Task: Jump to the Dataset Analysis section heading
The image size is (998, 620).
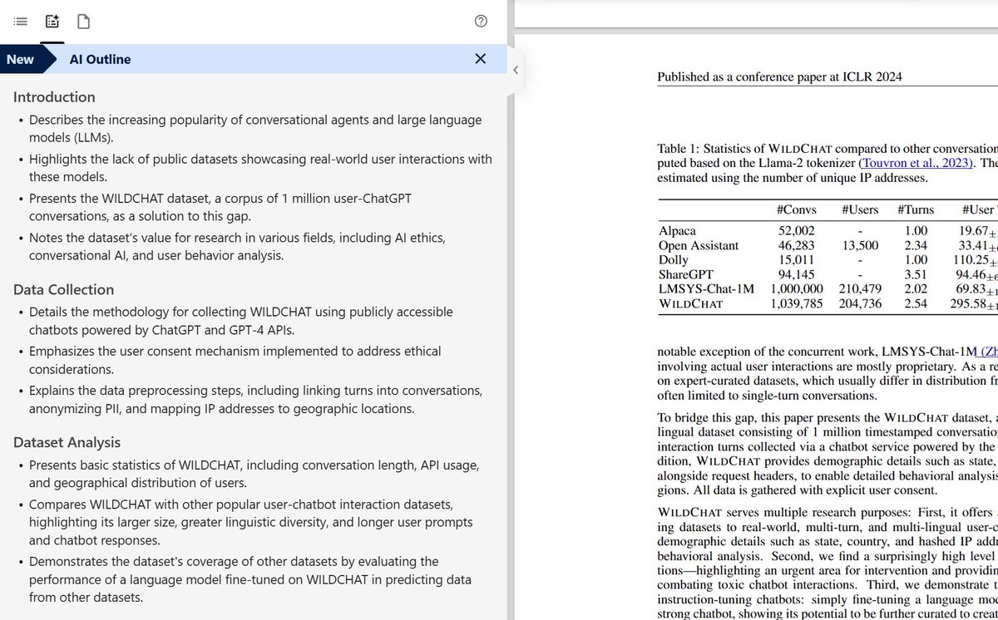Action: pyautogui.click(x=67, y=443)
